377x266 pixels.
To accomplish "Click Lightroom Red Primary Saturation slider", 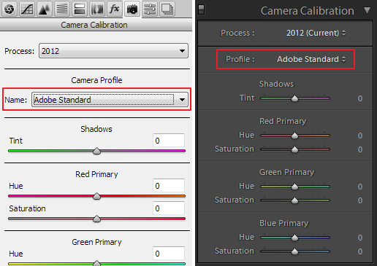I will tap(295, 149).
